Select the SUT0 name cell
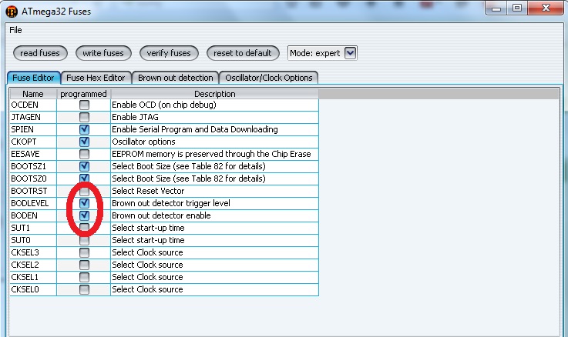 33,240
